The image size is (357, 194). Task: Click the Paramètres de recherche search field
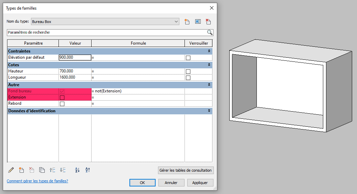click(107, 32)
